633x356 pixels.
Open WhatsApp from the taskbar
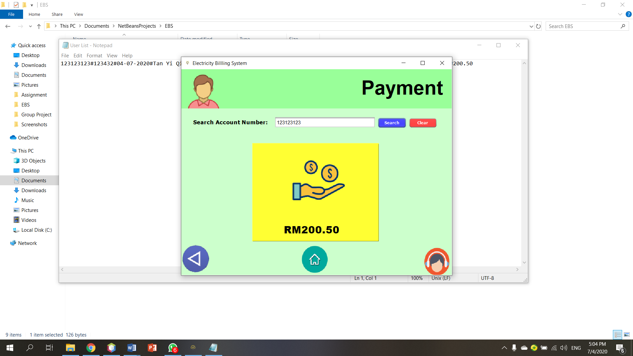coord(172,348)
